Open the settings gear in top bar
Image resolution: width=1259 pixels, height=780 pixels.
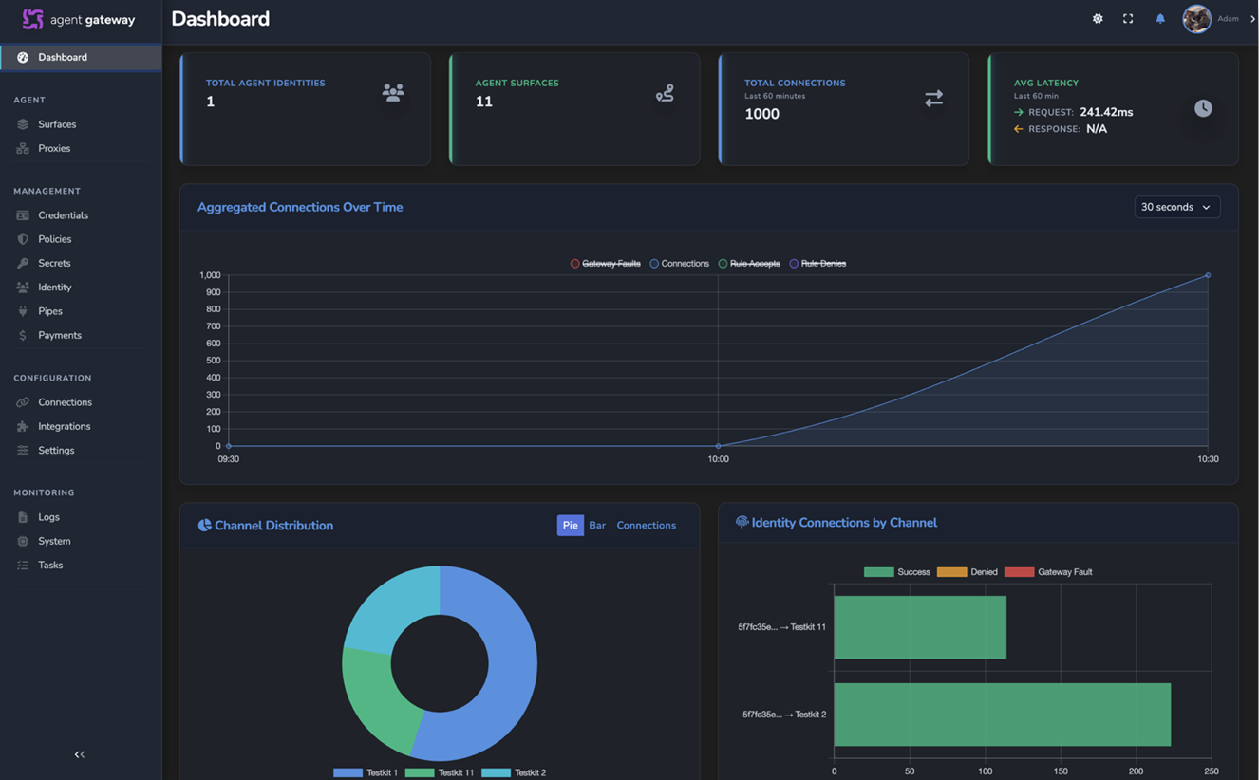pos(1098,19)
